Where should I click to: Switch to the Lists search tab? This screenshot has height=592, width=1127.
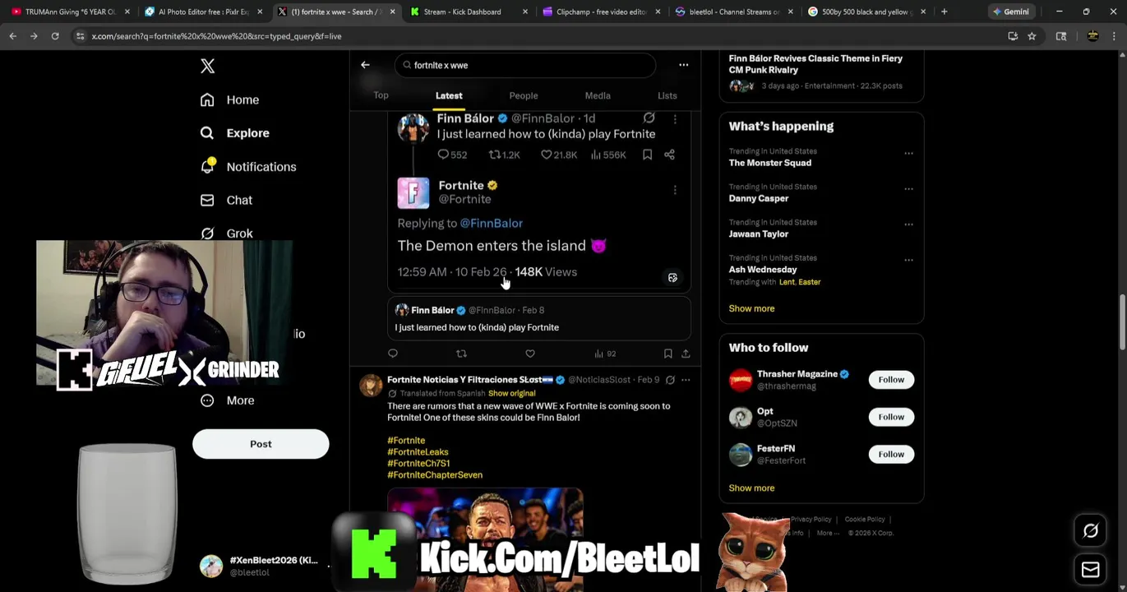667,95
